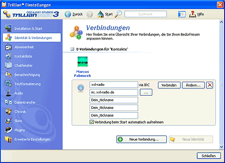The image size is (225, 163).
Task: Click the Abwesenheit sidebar icon
Action: (x=9, y=47)
